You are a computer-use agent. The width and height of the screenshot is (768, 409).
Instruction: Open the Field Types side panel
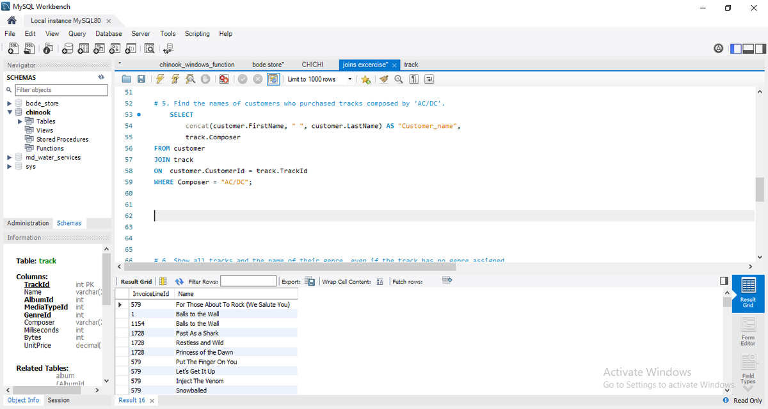tap(748, 369)
